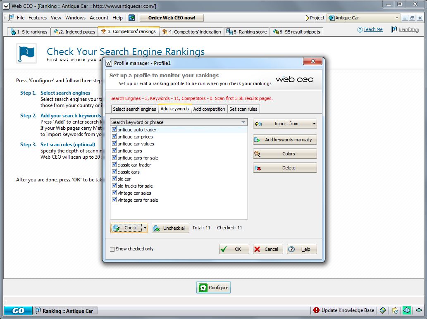427x319 pixels.
Task: Switch to the 'Add competition' tab
Action: click(209, 109)
